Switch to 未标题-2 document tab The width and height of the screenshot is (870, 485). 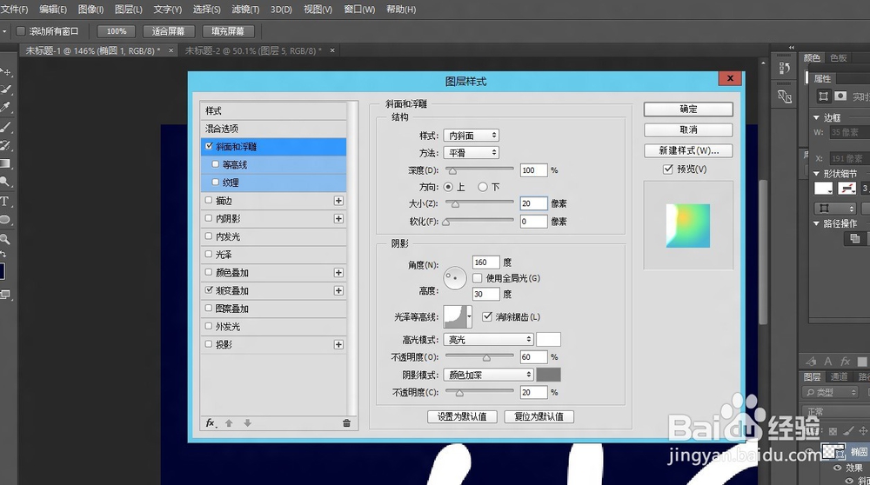(253, 50)
